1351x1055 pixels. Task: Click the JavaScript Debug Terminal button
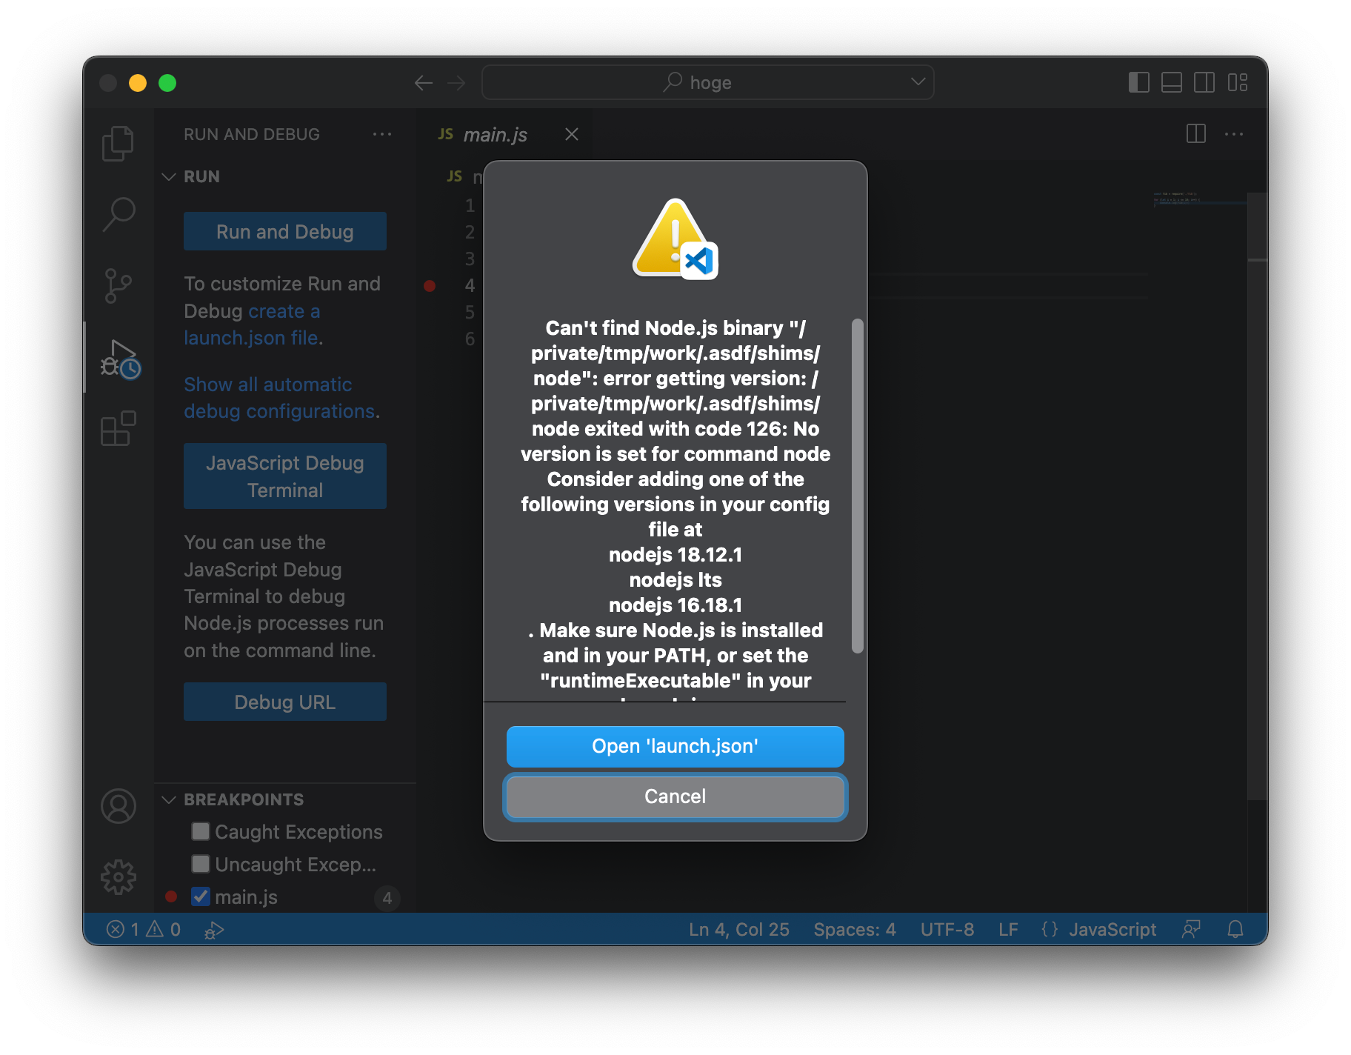tap(285, 476)
